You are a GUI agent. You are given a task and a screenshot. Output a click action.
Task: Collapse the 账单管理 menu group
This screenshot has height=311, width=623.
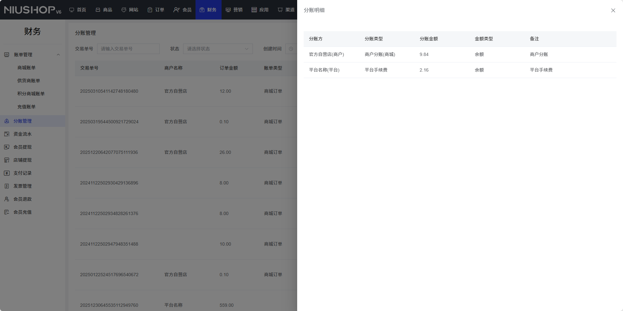58,55
